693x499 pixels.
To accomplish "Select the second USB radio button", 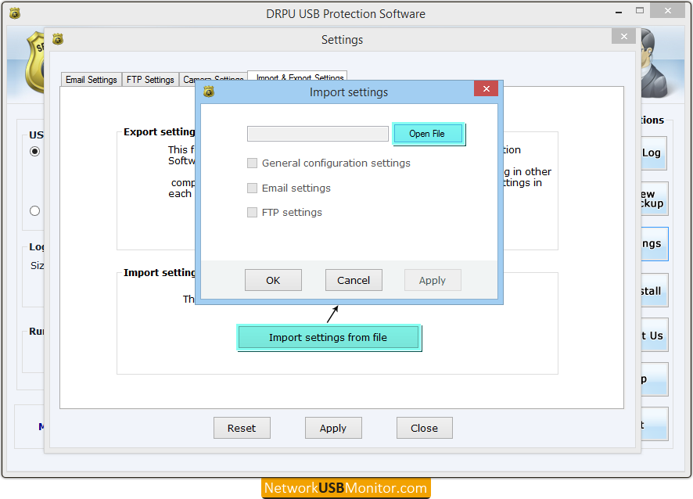I will click(x=35, y=211).
